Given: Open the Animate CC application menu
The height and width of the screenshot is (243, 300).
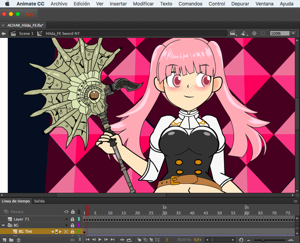Looking at the screenshot, I should (x=30, y=4).
